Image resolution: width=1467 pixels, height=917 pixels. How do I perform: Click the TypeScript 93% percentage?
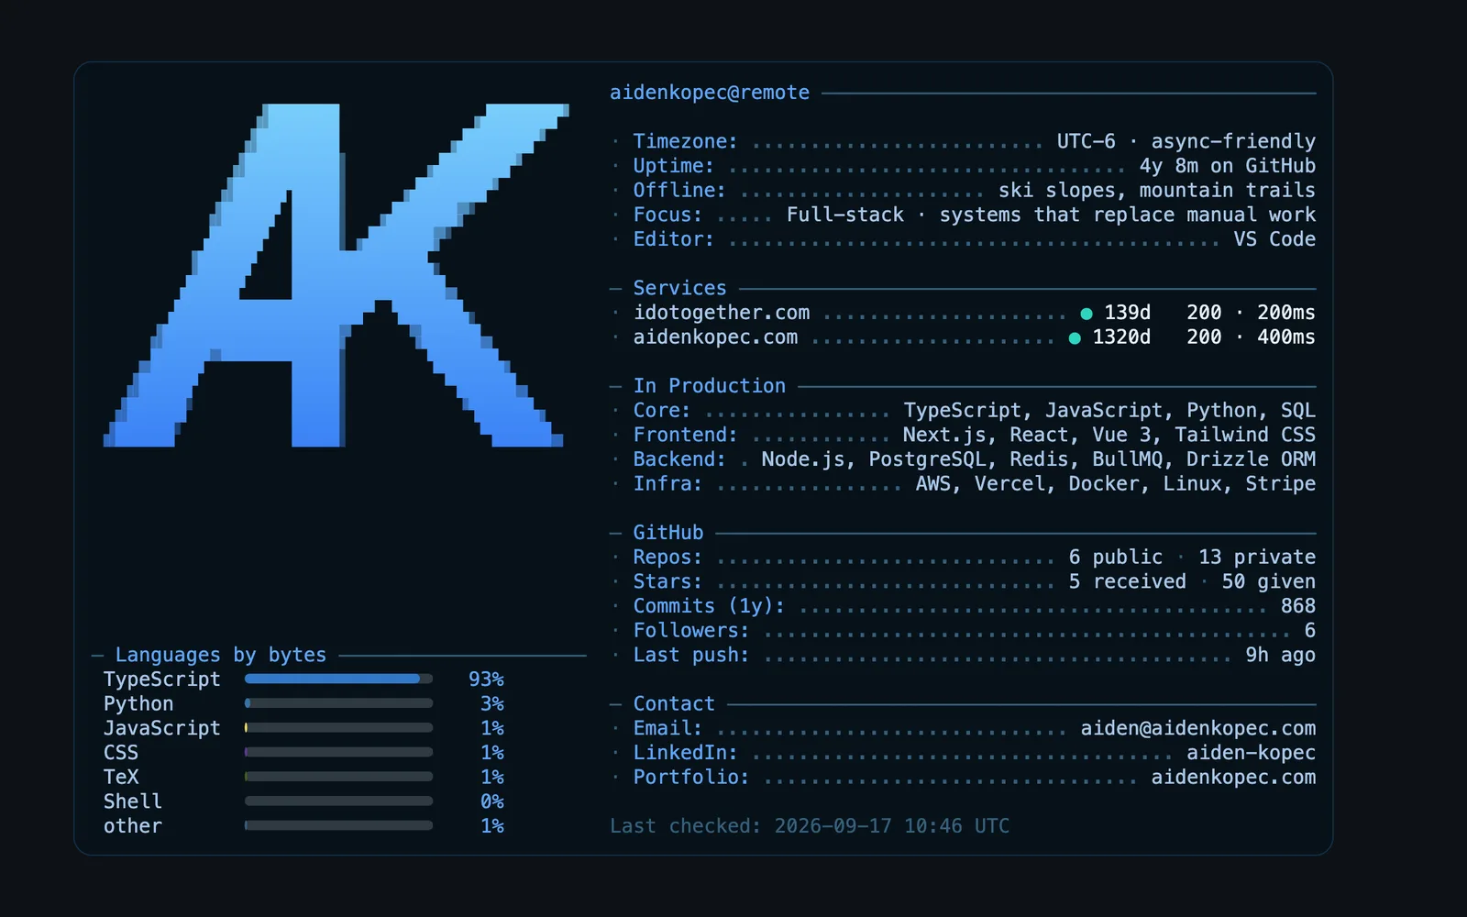(x=486, y=679)
